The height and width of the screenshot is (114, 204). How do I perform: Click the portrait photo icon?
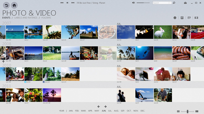182,18
